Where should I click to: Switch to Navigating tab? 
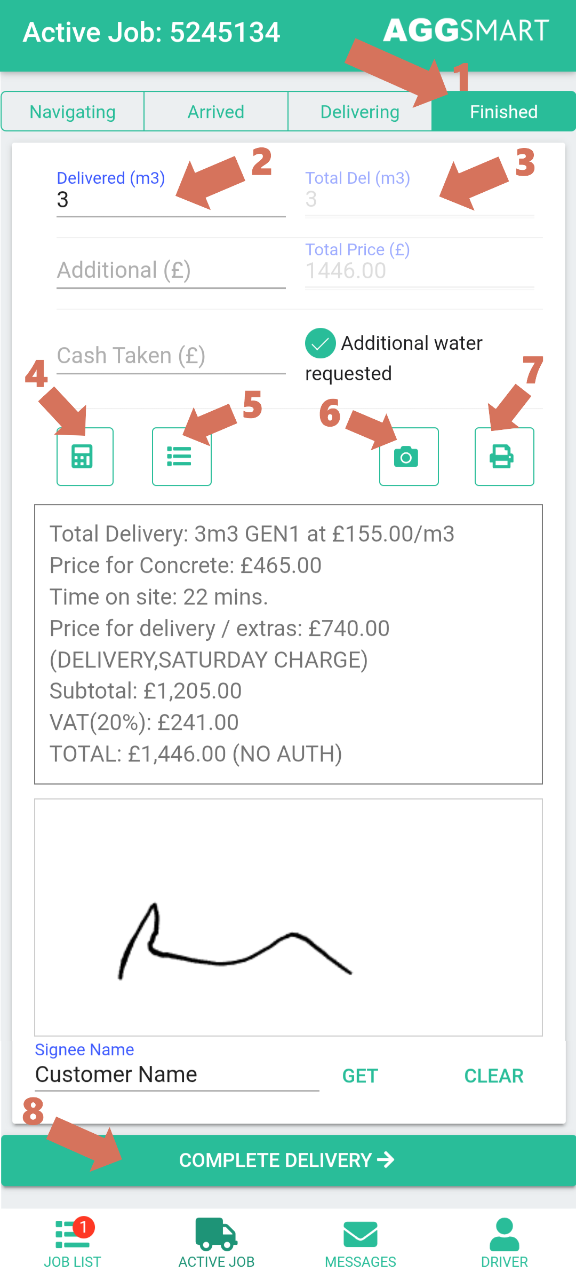73,112
